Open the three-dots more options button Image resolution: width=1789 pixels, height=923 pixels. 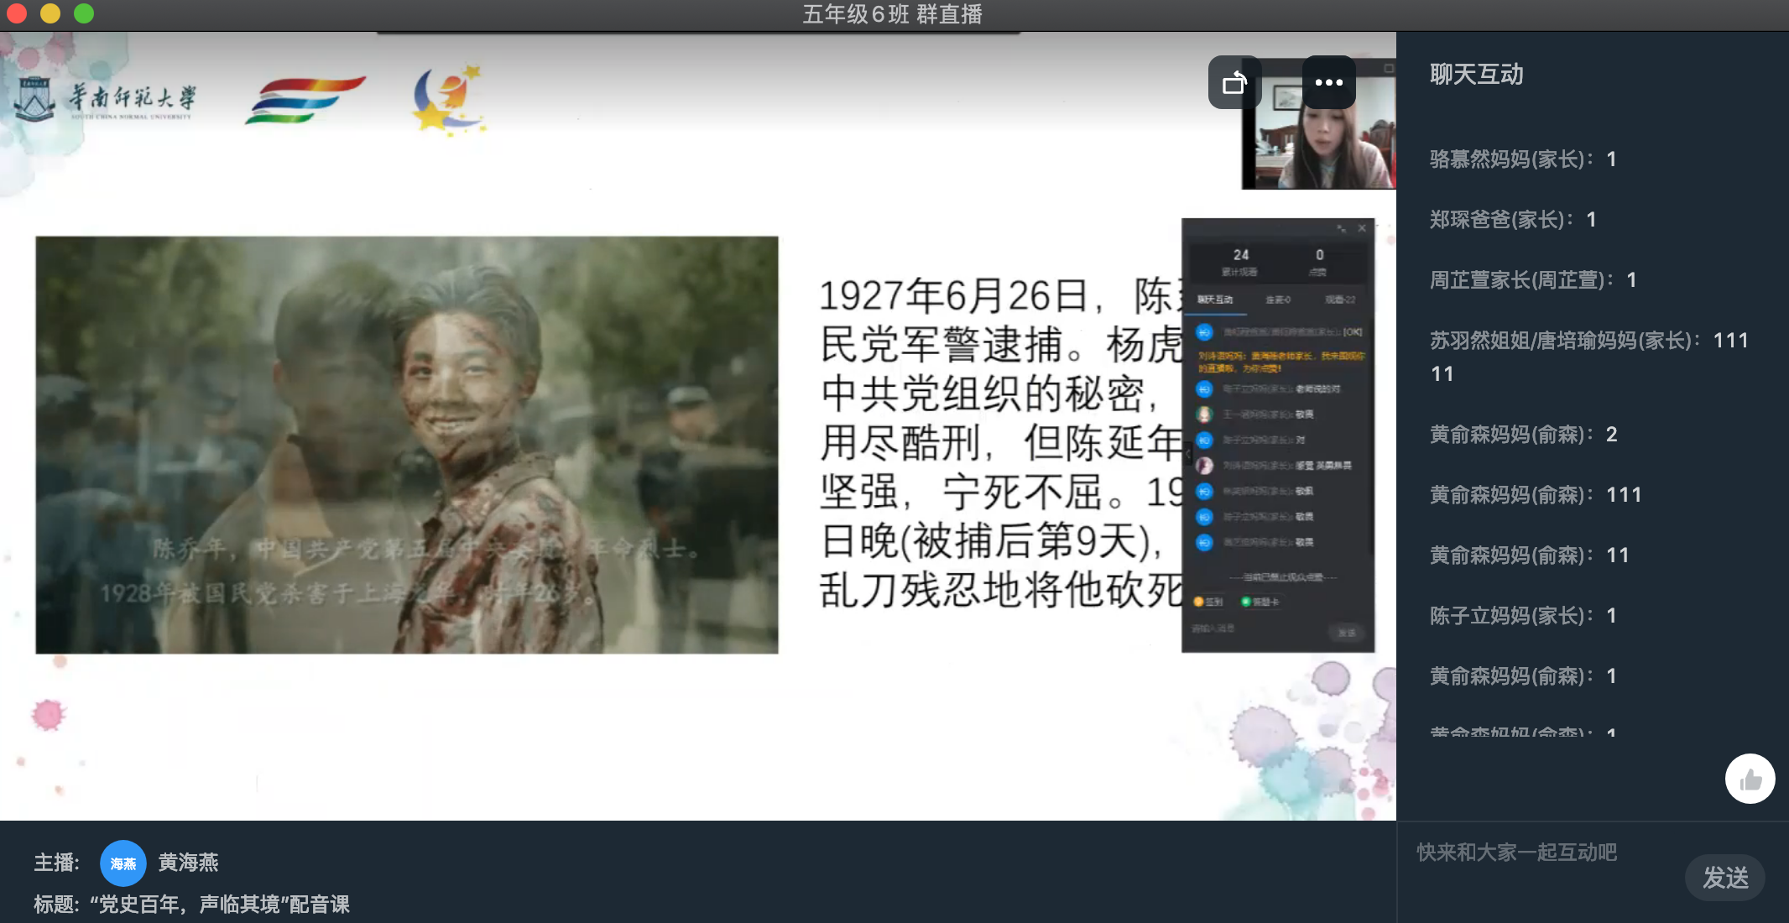[1328, 82]
